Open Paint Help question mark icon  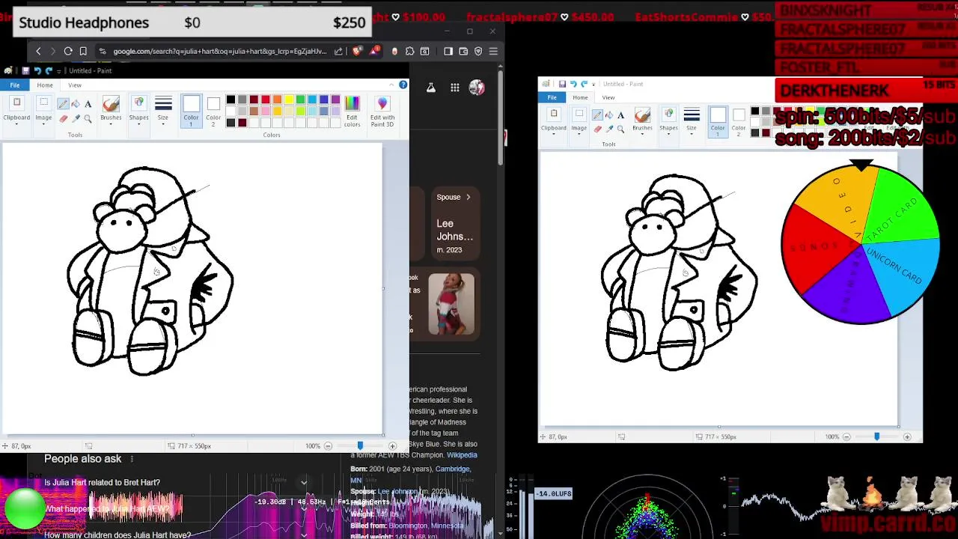pyautogui.click(x=403, y=85)
